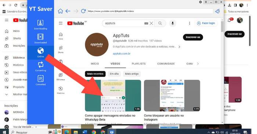Select the 'Mais recentes' filter chip
Screen dimensions: 257x134
coord(95,74)
